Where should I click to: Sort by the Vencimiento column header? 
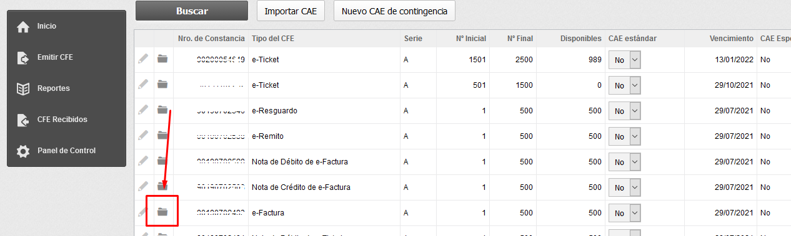(x=731, y=39)
